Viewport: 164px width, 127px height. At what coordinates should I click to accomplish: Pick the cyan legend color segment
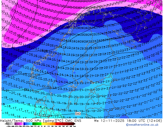pyautogui.click(x=31, y=124)
